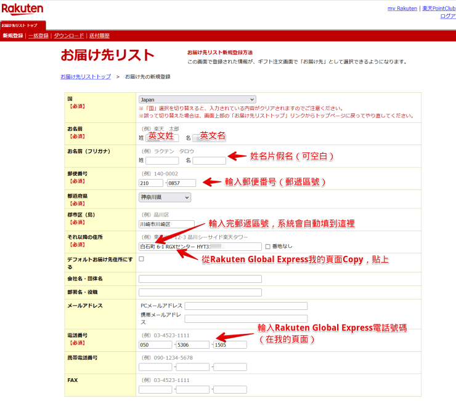Viewport: 456px width, 401px height.
Task: Toggle the default delivery address checkbox
Action: 141,259
